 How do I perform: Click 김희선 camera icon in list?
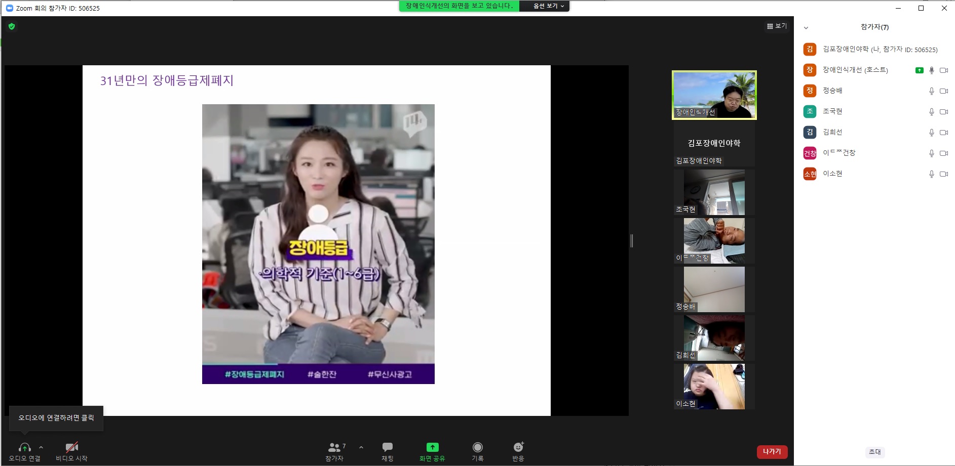pos(944,133)
